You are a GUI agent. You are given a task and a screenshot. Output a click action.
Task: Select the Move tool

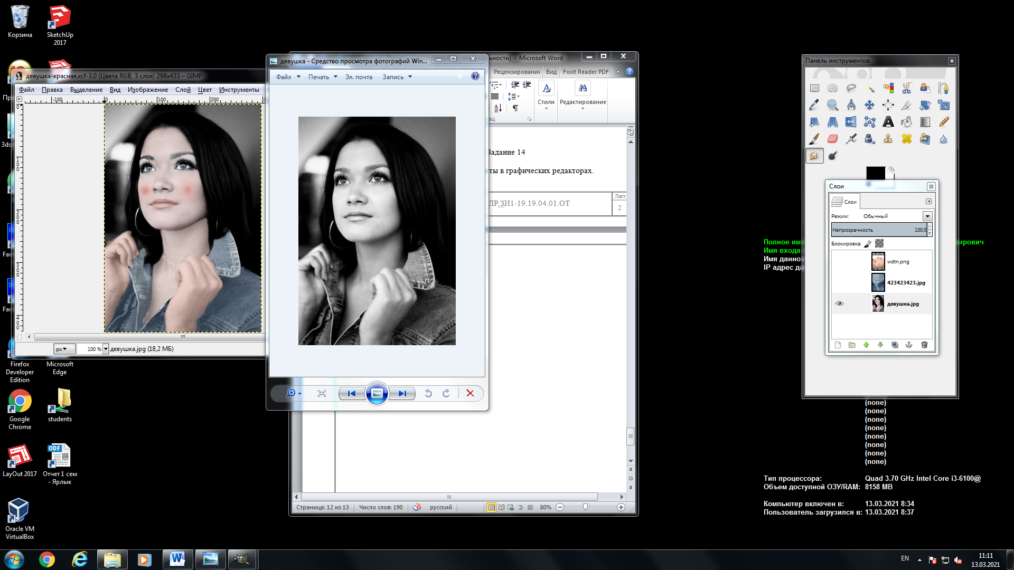tap(870, 105)
